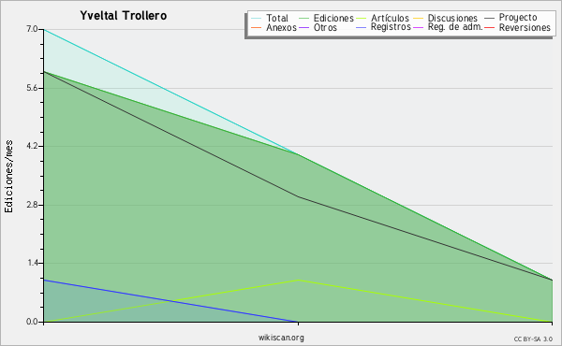
Task: Open the wikiscan.org link below the chart
Action: 281,338
